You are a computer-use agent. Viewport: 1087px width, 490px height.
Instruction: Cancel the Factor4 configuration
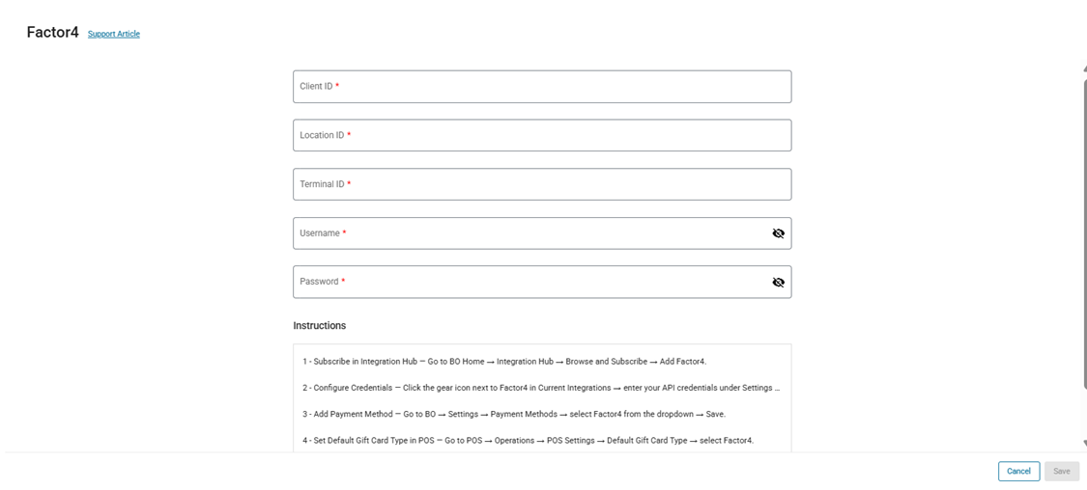(x=1018, y=472)
